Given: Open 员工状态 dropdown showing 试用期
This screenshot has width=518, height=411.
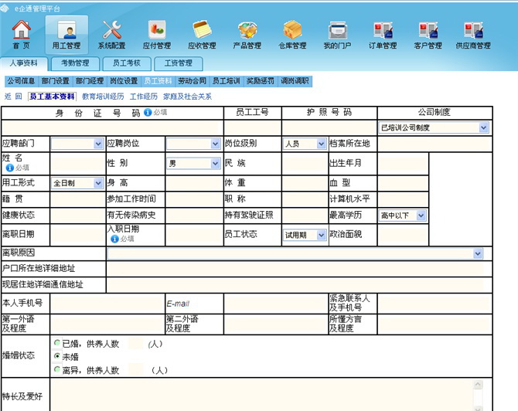Looking at the screenshot, I should [x=305, y=235].
